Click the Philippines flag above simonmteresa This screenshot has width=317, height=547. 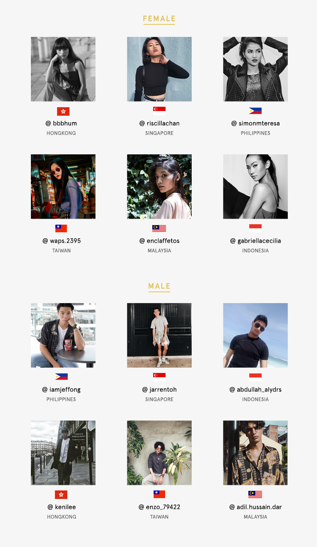(255, 111)
